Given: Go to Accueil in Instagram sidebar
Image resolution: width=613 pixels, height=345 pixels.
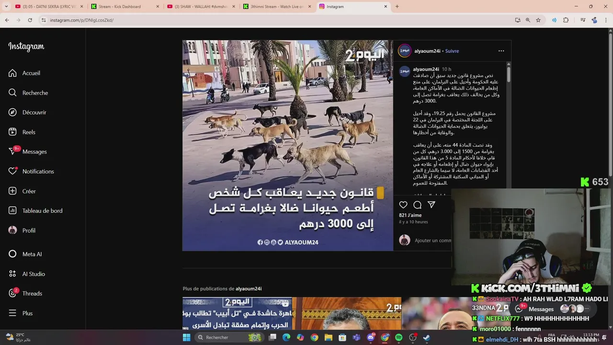Looking at the screenshot, I should [24, 73].
